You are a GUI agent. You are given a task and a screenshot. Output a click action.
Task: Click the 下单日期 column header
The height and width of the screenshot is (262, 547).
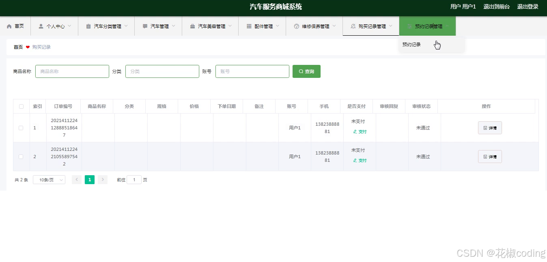(x=226, y=106)
